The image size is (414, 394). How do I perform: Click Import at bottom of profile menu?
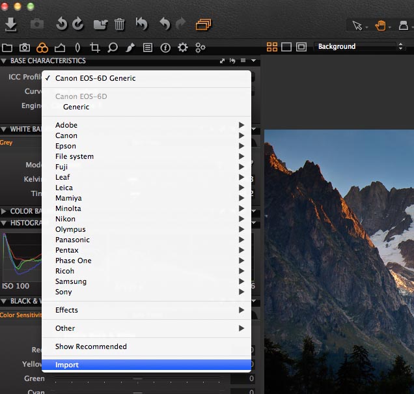pos(146,365)
